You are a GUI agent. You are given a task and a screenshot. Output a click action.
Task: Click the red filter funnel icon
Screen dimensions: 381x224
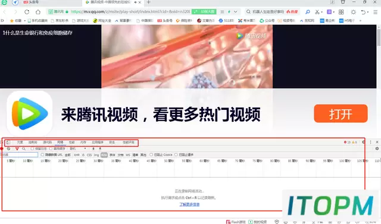(17, 149)
